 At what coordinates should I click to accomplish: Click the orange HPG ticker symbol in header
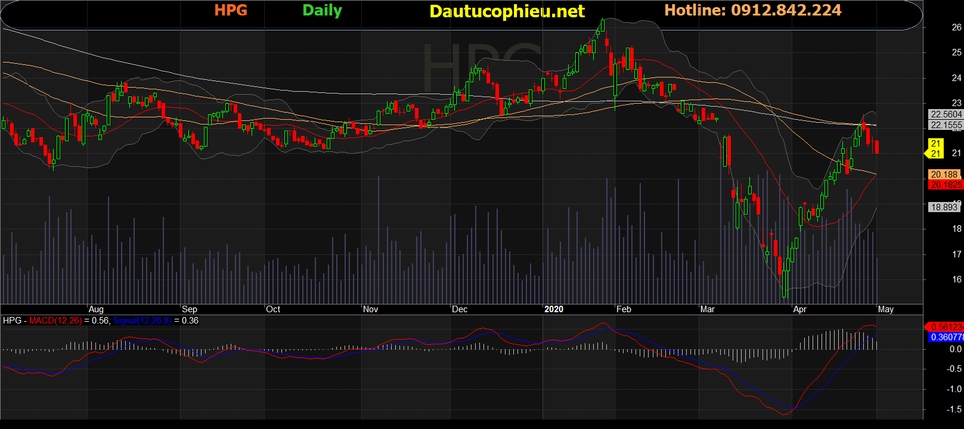231,11
